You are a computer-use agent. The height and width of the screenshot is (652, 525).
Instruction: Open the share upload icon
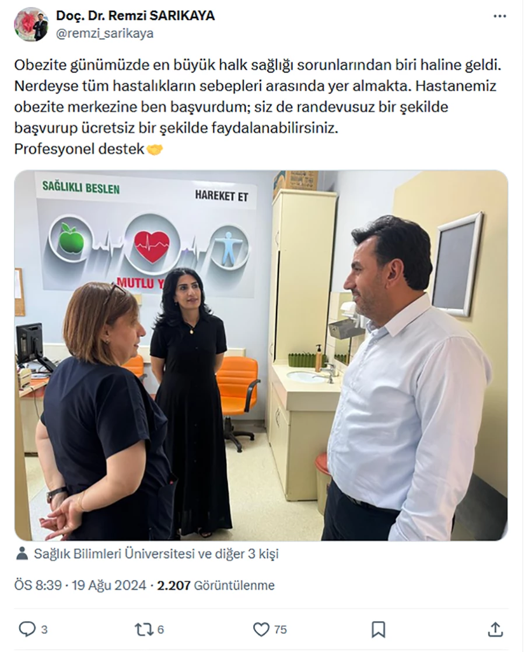(495, 629)
